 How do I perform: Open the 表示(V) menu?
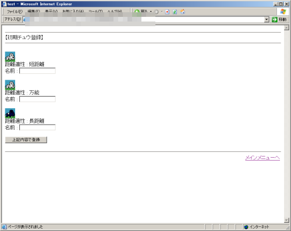[51, 11]
